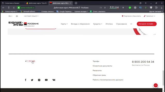Open downloads arrow icon in toolbar
This screenshot has height=92, width=165.
click(162, 8)
